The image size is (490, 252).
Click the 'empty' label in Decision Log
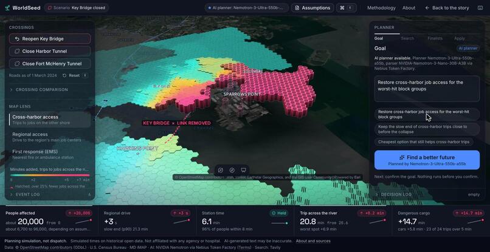tap(474, 194)
